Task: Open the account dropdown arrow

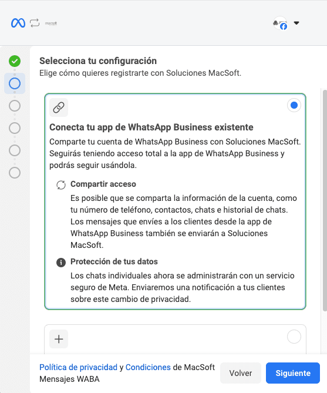Action: [296, 23]
